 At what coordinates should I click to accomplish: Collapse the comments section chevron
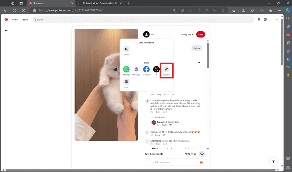[199, 62]
